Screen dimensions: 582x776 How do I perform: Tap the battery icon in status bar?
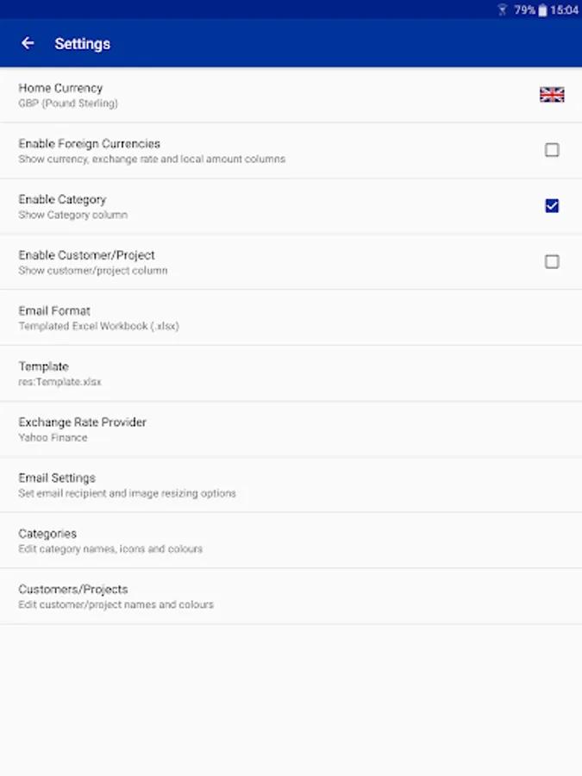click(542, 10)
